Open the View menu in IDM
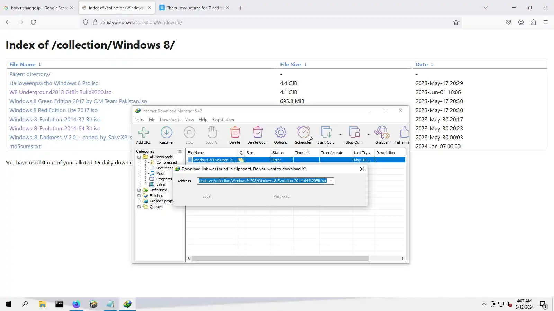Image resolution: width=554 pixels, height=311 pixels. (189, 120)
